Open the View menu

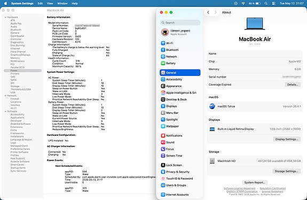[50, 3]
